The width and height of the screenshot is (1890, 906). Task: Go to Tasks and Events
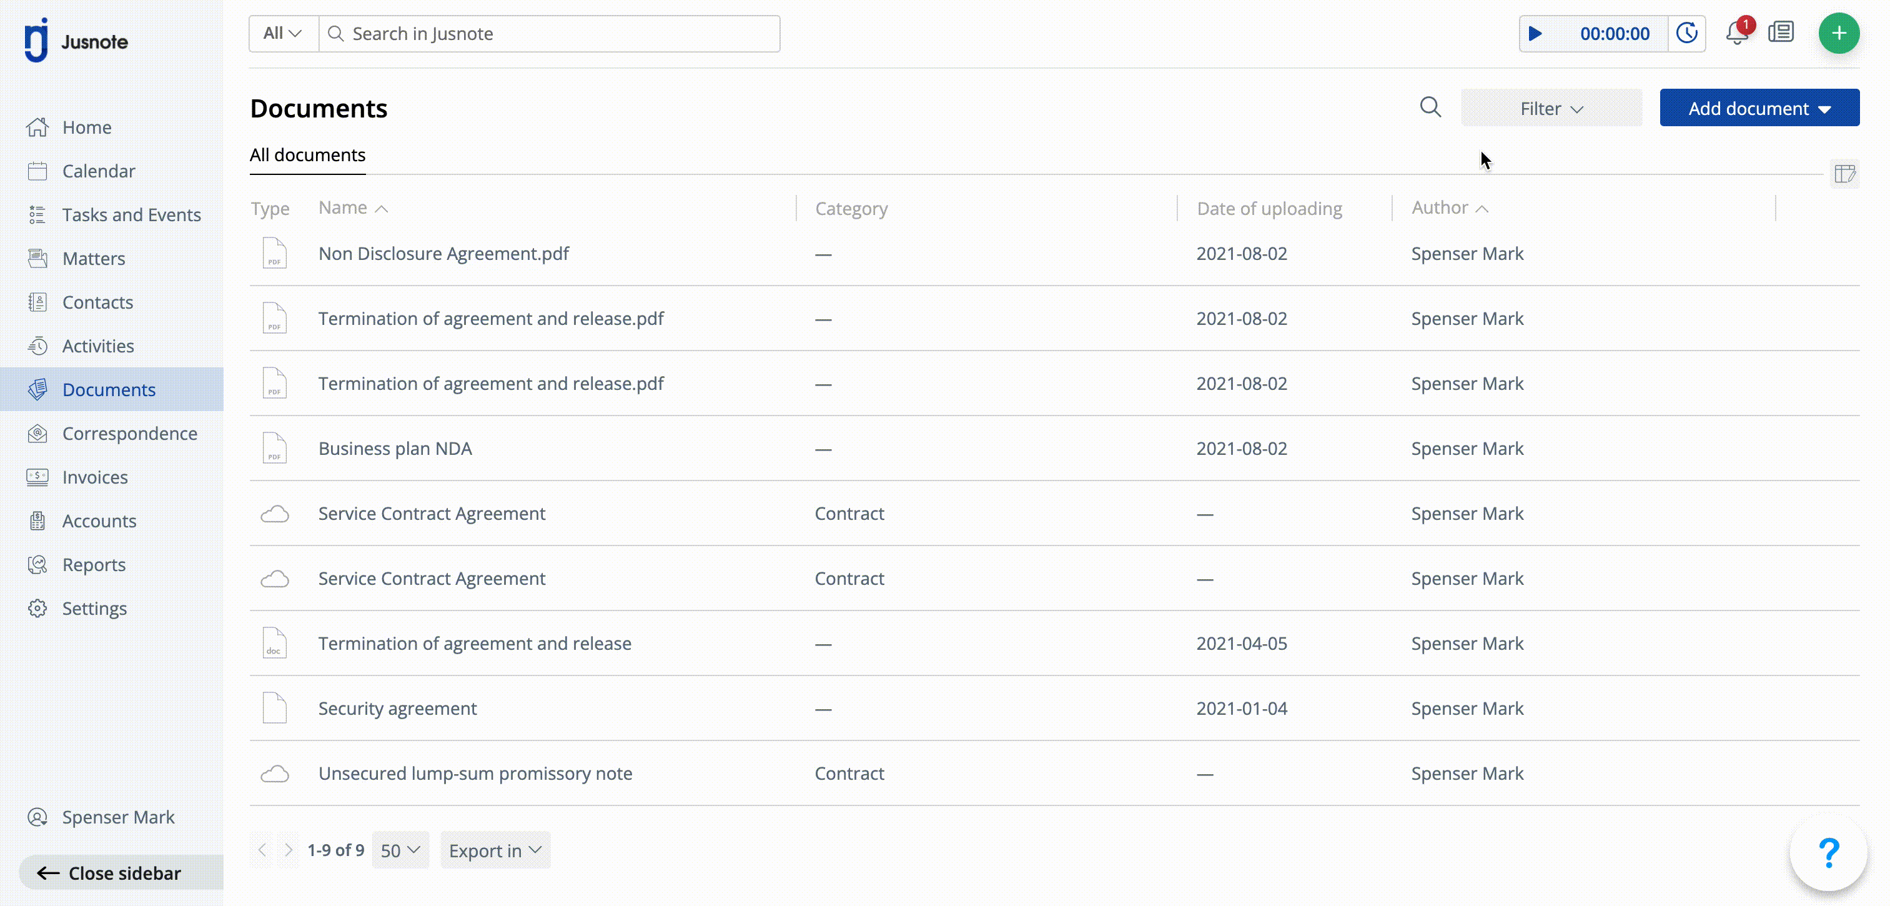pyautogui.click(x=131, y=214)
